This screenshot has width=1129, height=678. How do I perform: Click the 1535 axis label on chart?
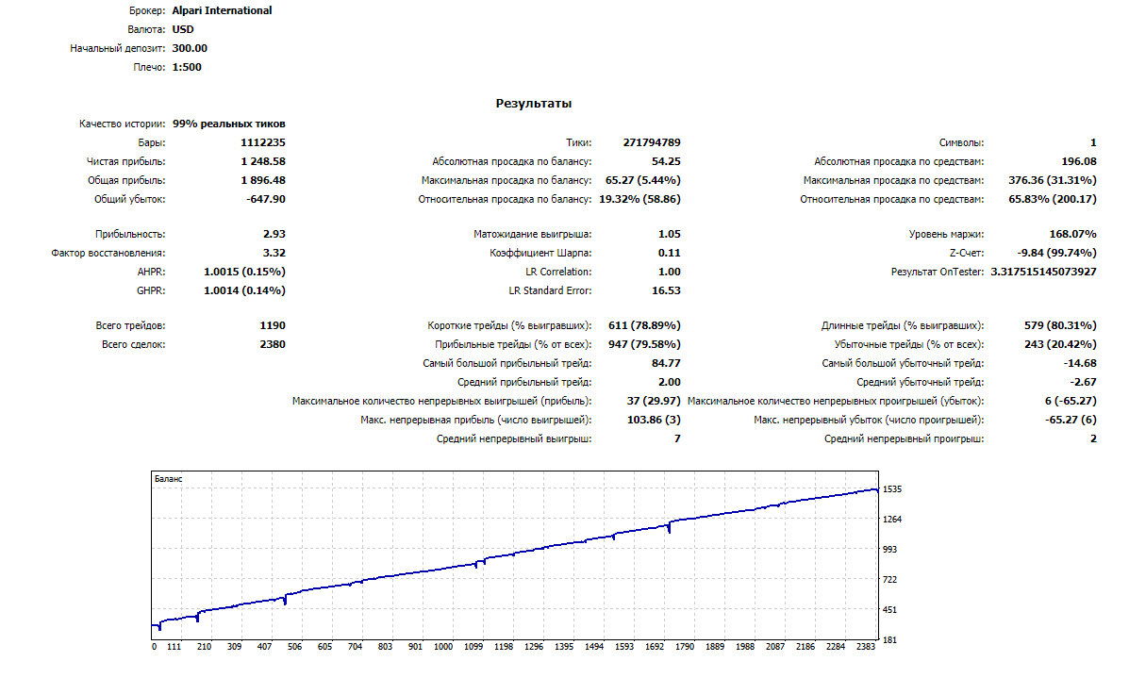[891, 488]
